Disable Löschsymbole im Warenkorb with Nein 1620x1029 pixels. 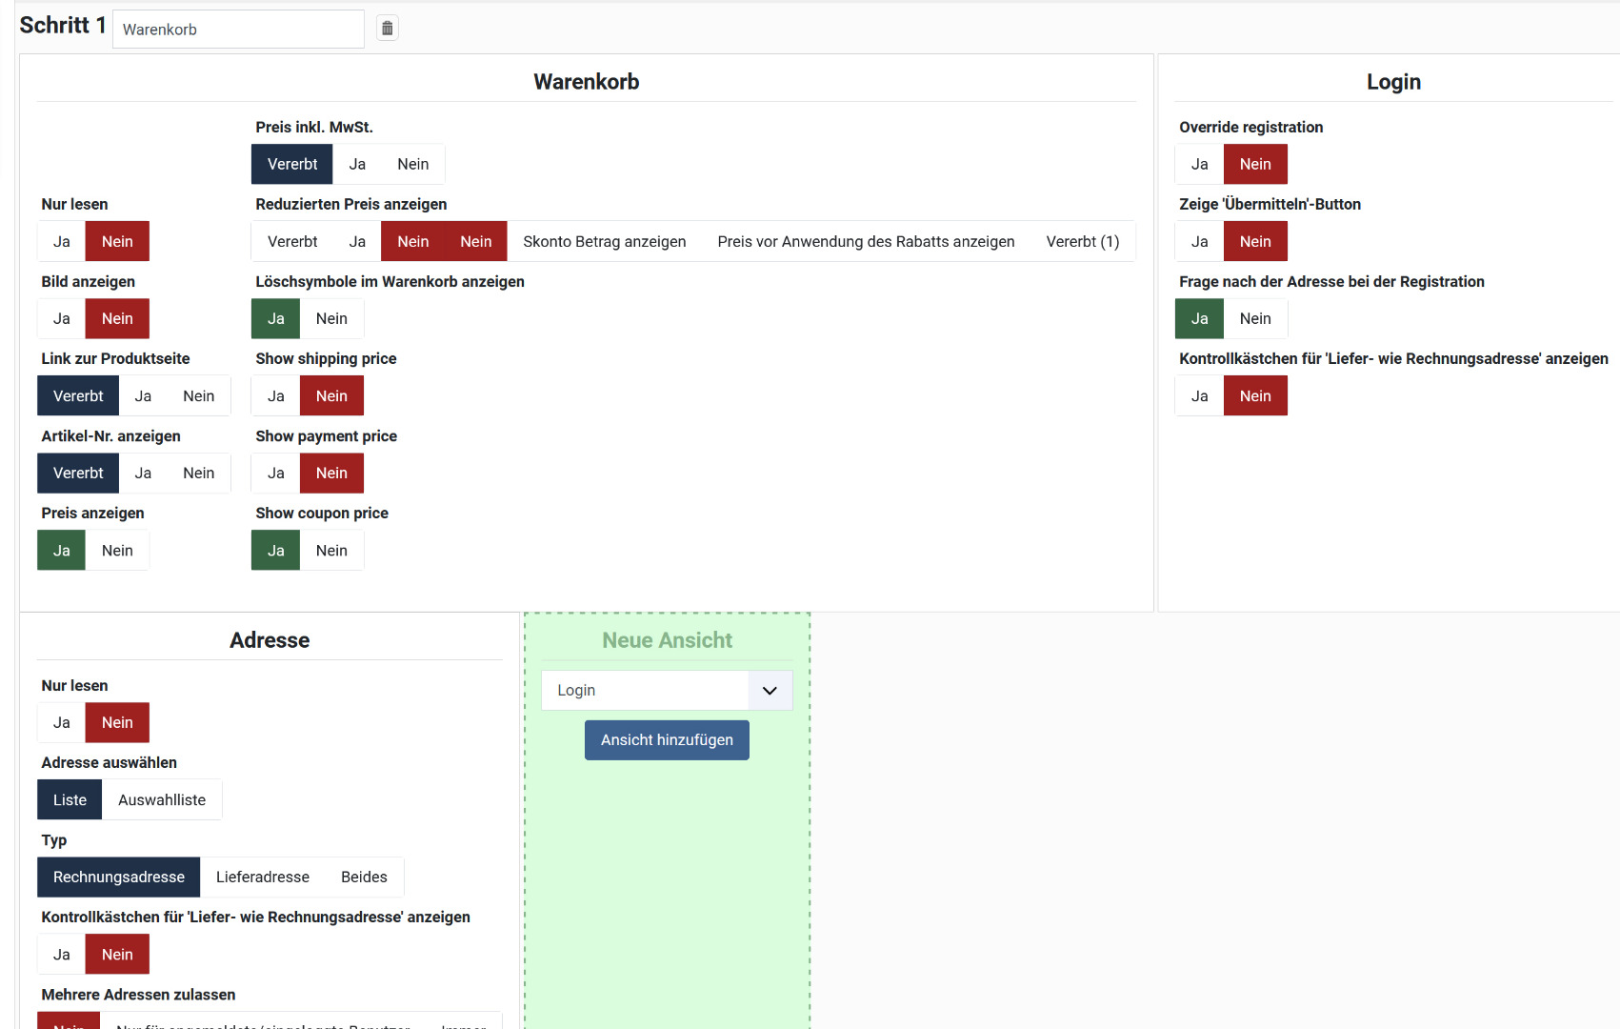[331, 319]
